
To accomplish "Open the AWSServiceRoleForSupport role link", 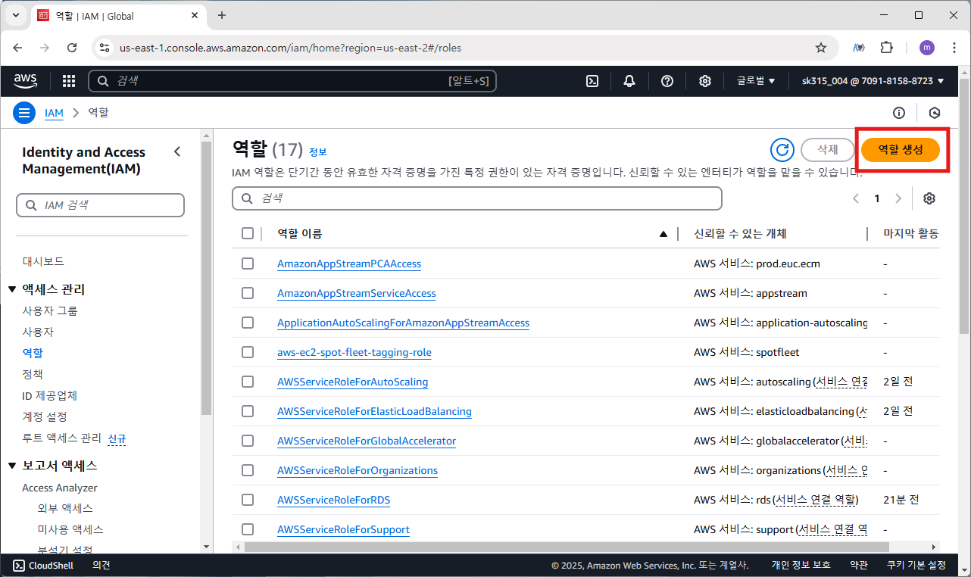I will pyautogui.click(x=343, y=529).
